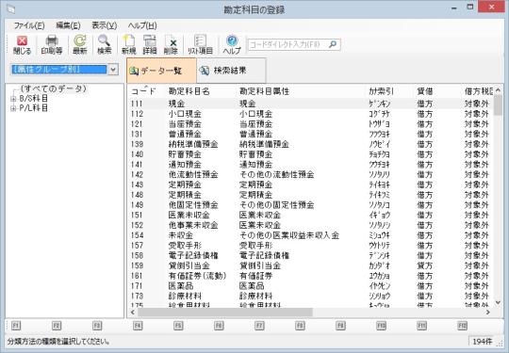The height and width of the screenshot is (353, 509).
Task: Open the 印刷等 print icon
Action: coord(52,45)
